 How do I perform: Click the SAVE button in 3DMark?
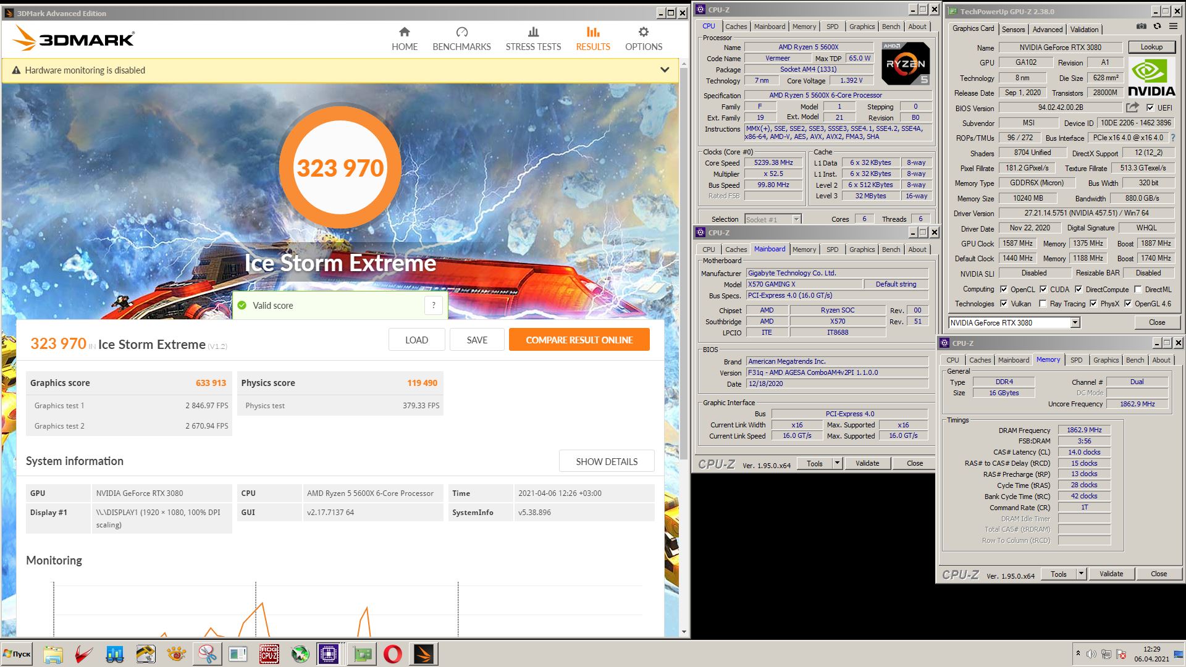pyautogui.click(x=477, y=340)
